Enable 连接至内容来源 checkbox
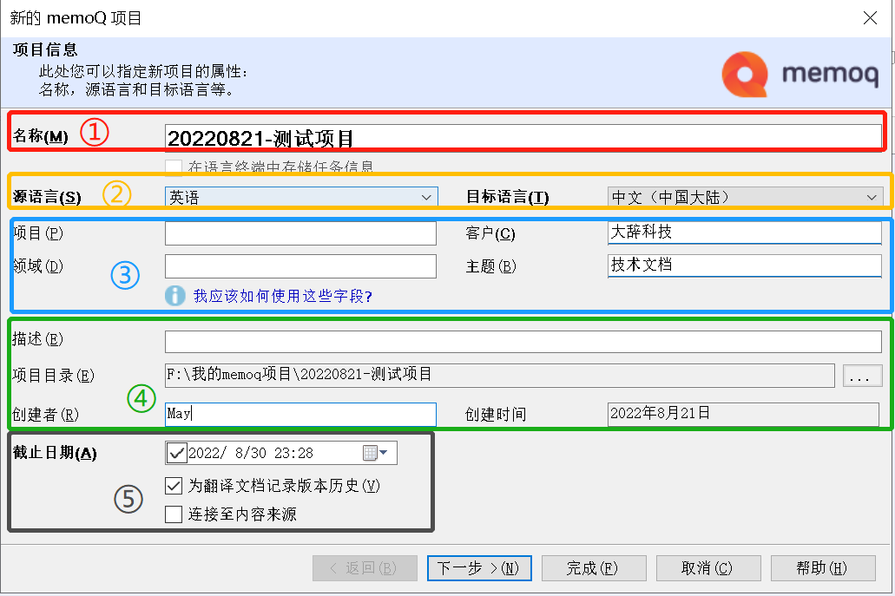This screenshot has width=895, height=596. click(174, 514)
